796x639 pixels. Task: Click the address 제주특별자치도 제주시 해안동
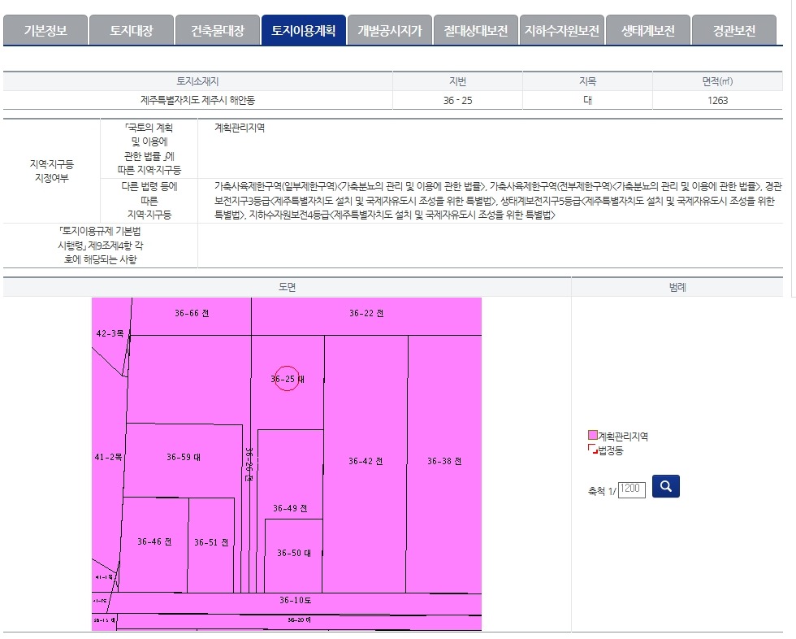coord(197,100)
